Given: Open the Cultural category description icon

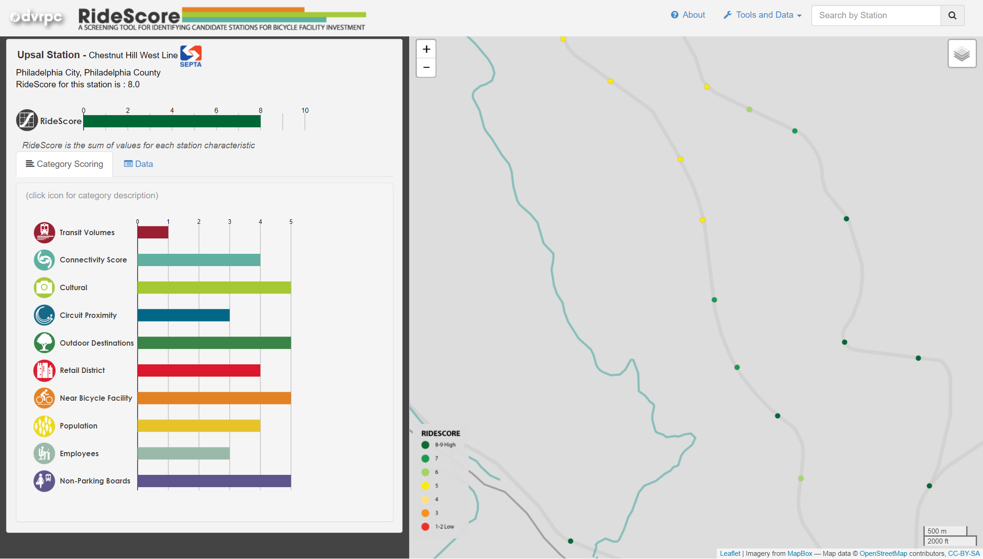Looking at the screenshot, I should 44,287.
